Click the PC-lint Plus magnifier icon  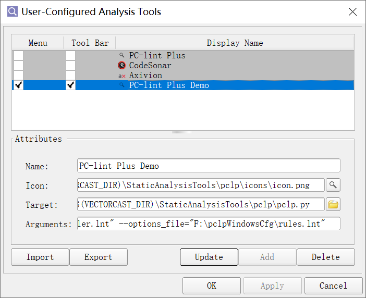(x=122, y=56)
